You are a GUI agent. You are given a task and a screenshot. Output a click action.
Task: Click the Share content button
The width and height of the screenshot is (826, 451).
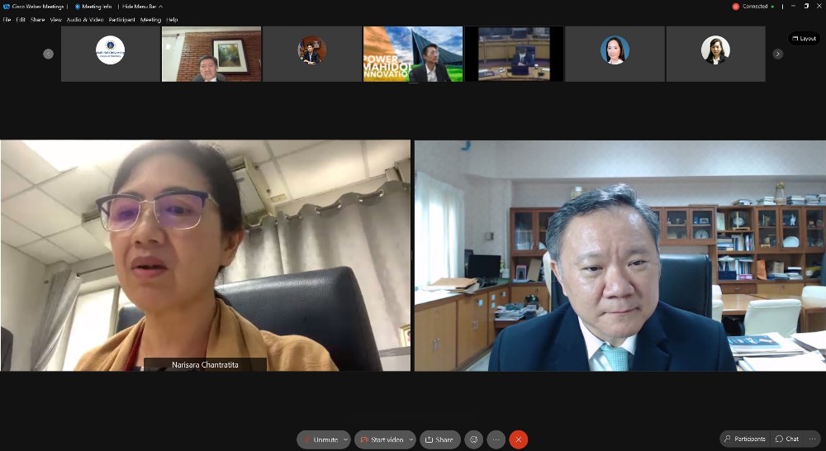click(x=439, y=439)
